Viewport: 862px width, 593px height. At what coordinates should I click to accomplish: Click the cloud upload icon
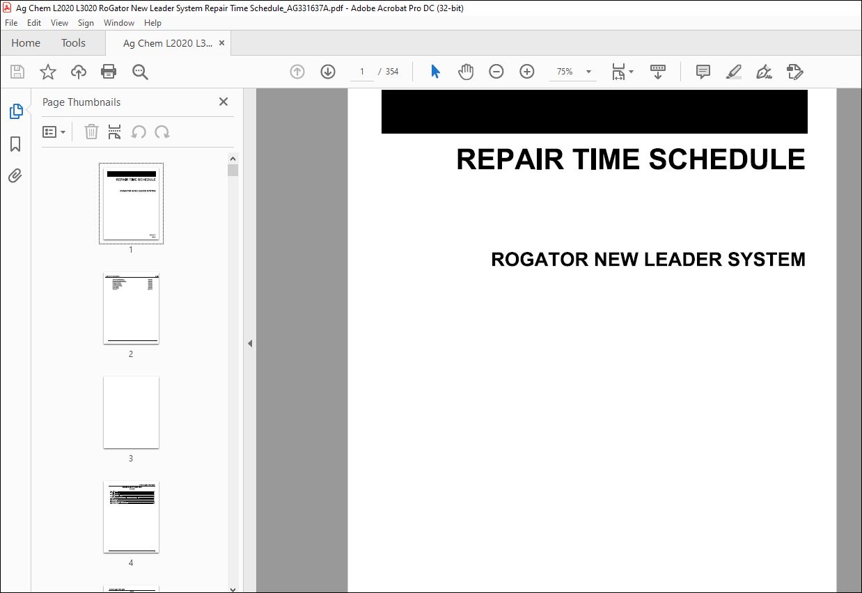(x=79, y=72)
